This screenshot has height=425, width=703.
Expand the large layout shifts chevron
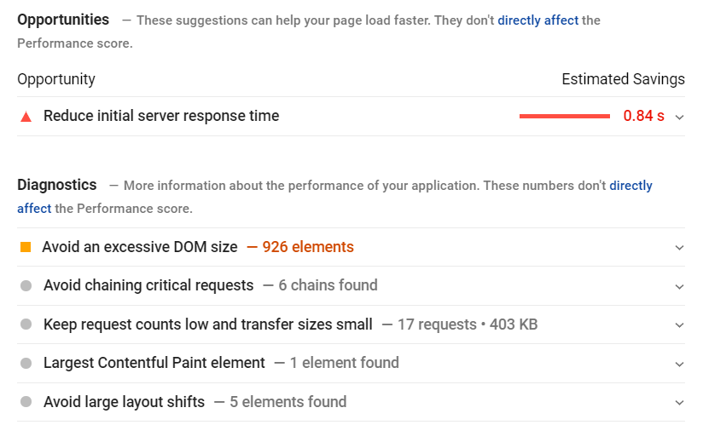point(679,403)
